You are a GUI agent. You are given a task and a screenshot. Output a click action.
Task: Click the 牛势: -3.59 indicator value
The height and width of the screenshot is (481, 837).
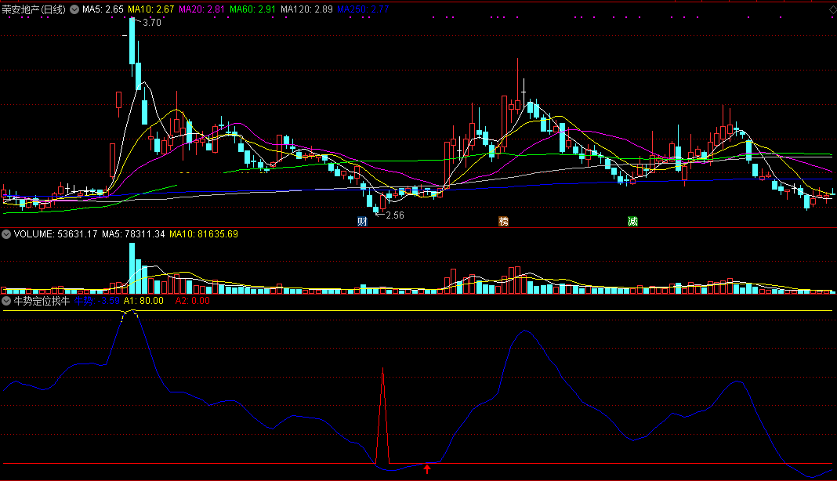(96, 301)
